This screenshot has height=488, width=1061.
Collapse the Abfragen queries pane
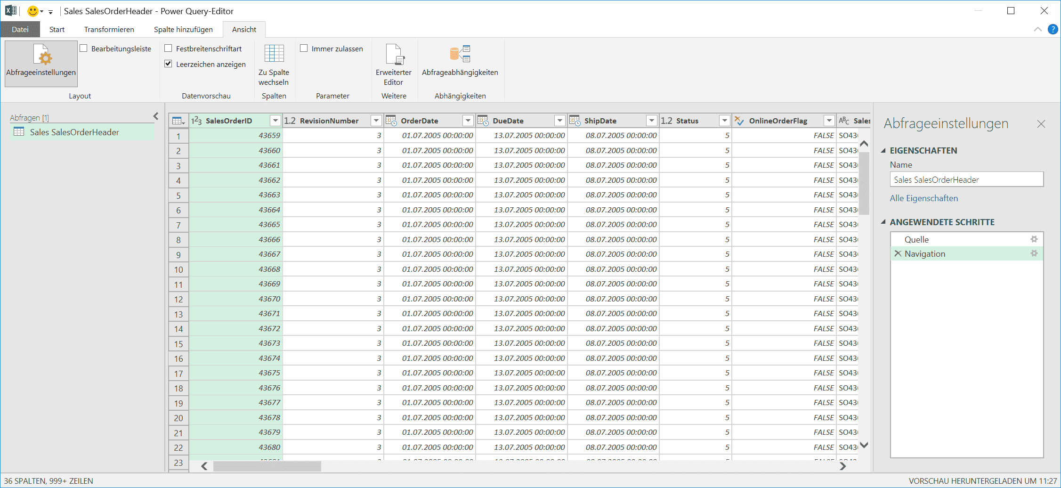pos(156,116)
